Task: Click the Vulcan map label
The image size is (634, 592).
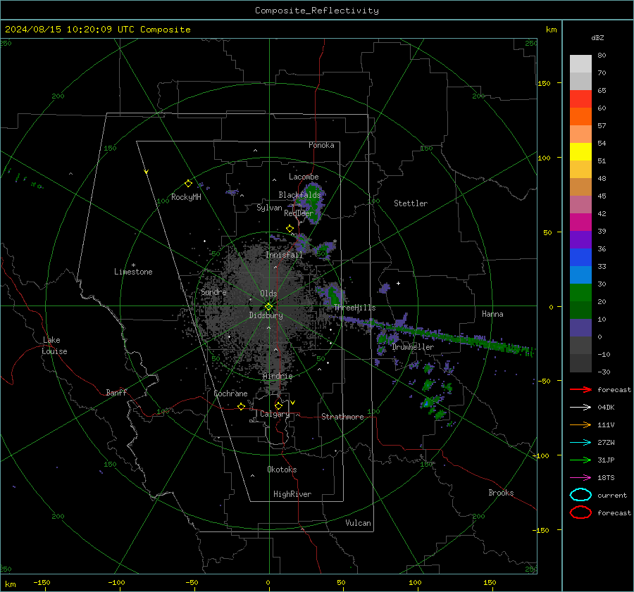Action: coord(359,523)
